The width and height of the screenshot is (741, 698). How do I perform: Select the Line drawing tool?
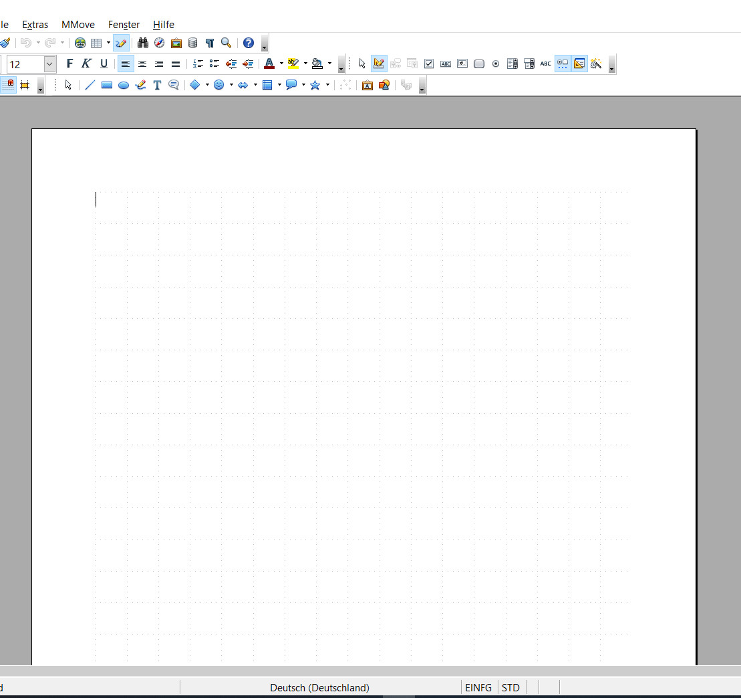[90, 85]
